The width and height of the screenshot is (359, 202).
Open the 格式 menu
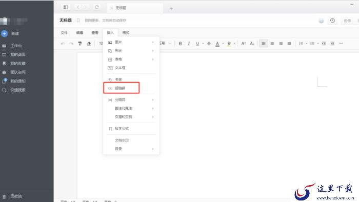(126, 33)
